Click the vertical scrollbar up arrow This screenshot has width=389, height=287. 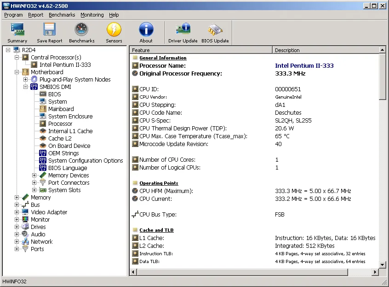382,50
